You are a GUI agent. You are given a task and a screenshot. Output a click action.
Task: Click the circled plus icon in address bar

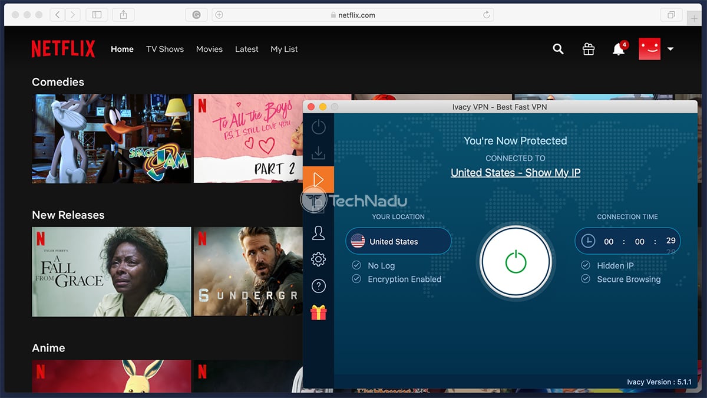click(219, 15)
